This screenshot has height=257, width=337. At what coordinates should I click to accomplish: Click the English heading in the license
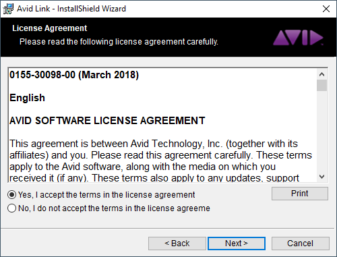[x=27, y=98]
